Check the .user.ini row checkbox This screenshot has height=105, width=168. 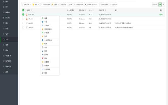pos(23,23)
